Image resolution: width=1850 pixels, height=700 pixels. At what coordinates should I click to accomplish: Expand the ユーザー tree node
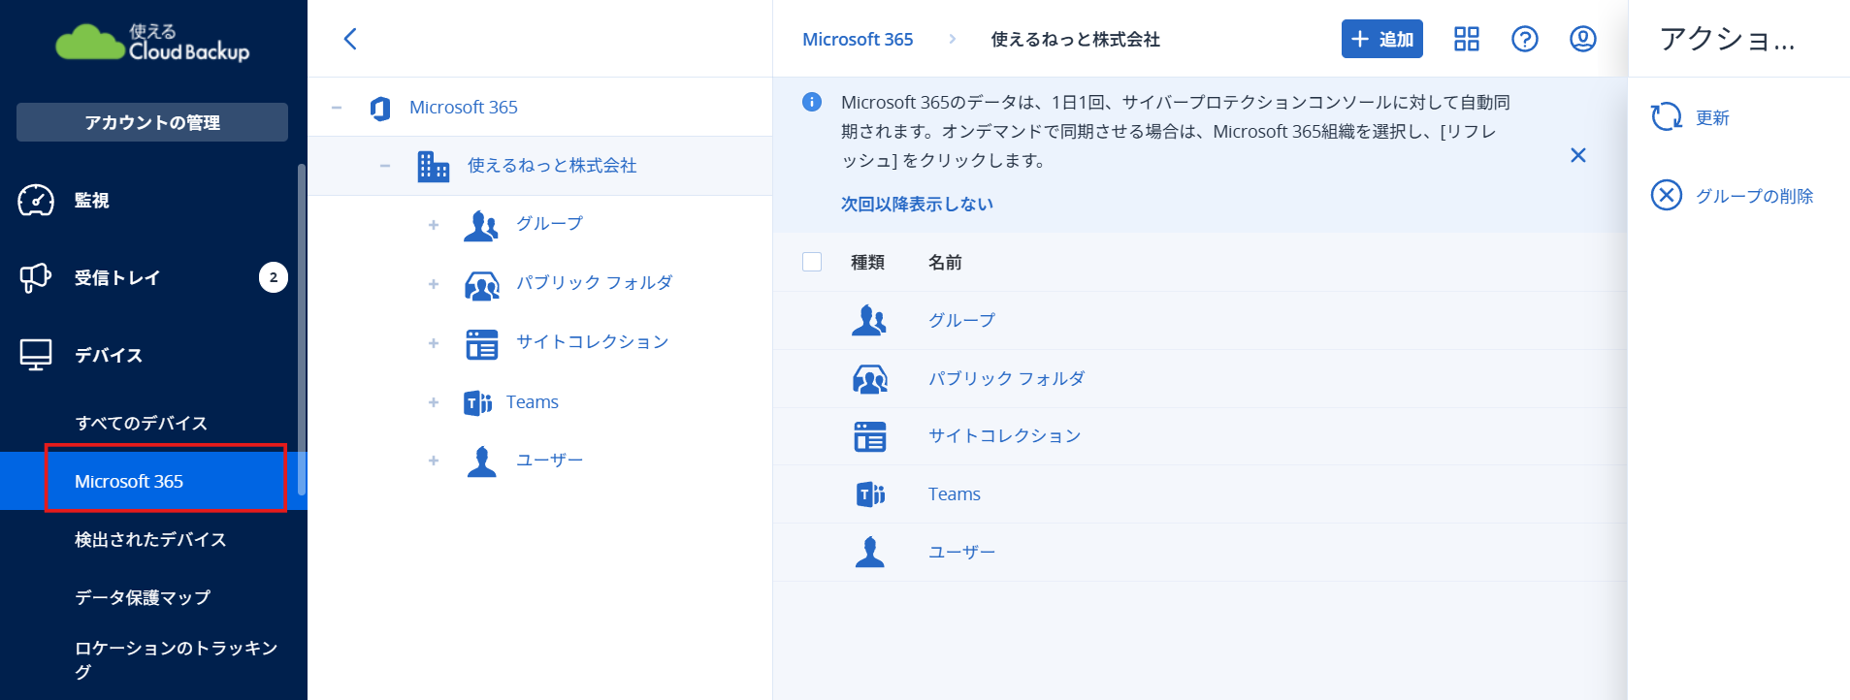(434, 461)
